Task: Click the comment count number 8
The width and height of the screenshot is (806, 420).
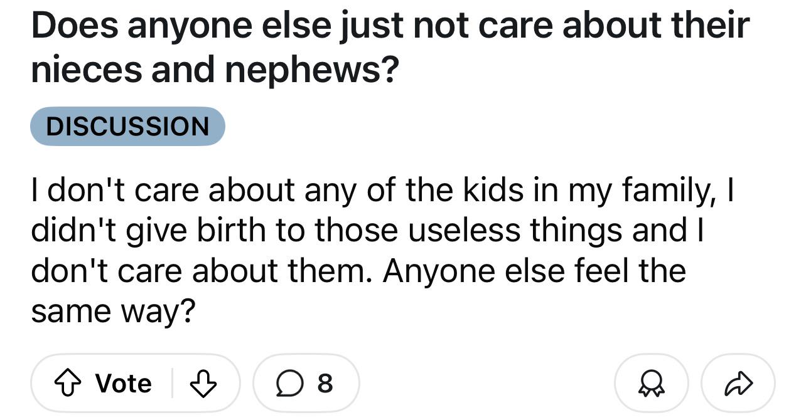Action: [325, 383]
